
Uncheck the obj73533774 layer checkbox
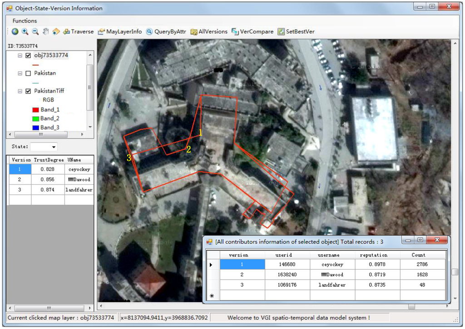pyautogui.click(x=28, y=55)
